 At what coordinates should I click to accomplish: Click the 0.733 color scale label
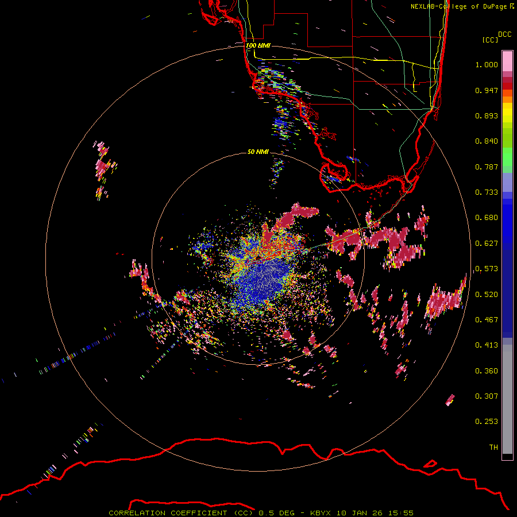(x=487, y=192)
